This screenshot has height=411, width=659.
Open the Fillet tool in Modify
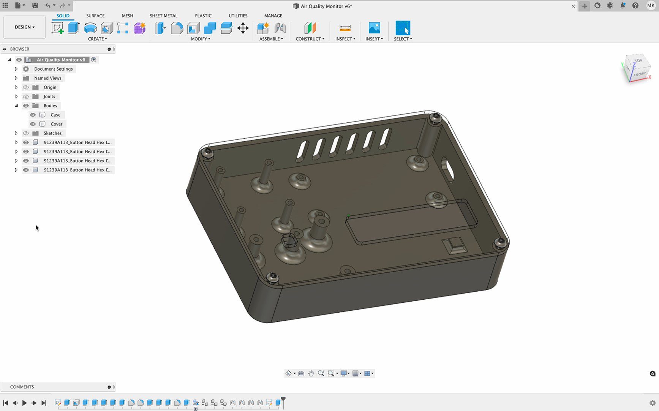click(x=177, y=28)
